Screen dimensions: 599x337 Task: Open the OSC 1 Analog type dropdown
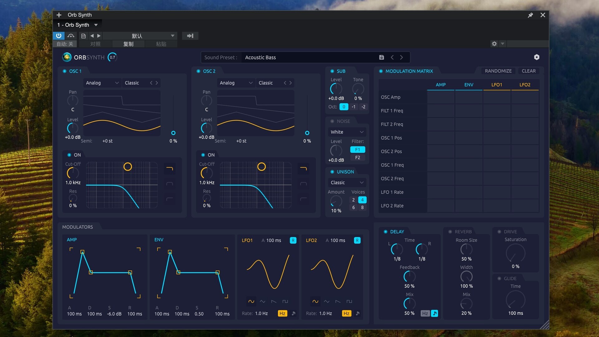(x=102, y=83)
